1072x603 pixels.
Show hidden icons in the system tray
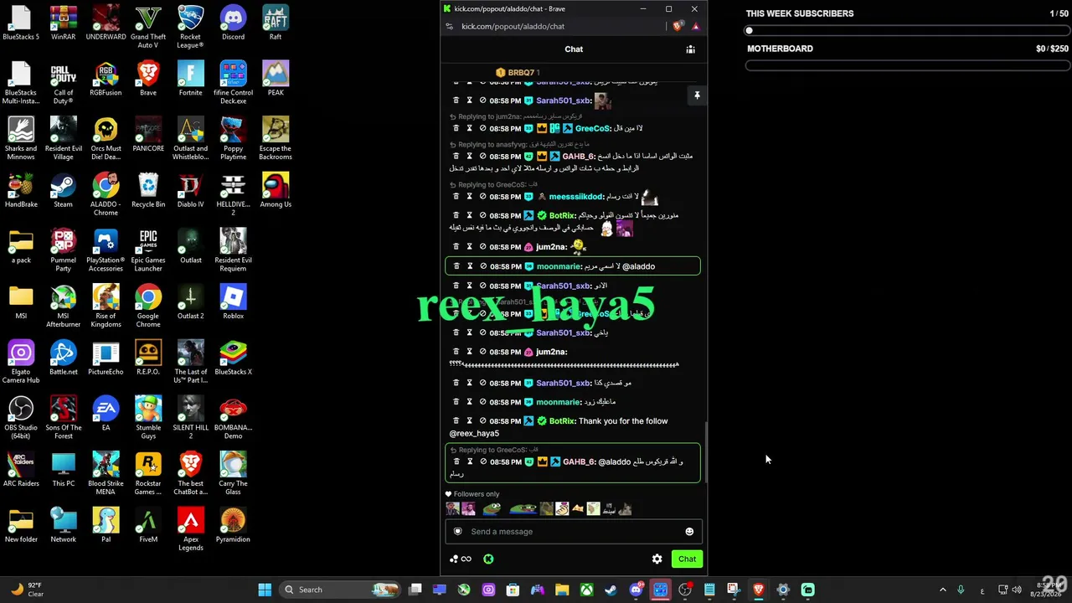[942, 590]
